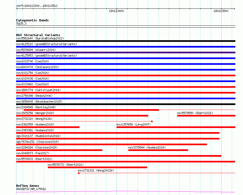
Task: Click nsv1020038 (Coe2014) label
Action: pyautogui.click(x=33, y=78)
